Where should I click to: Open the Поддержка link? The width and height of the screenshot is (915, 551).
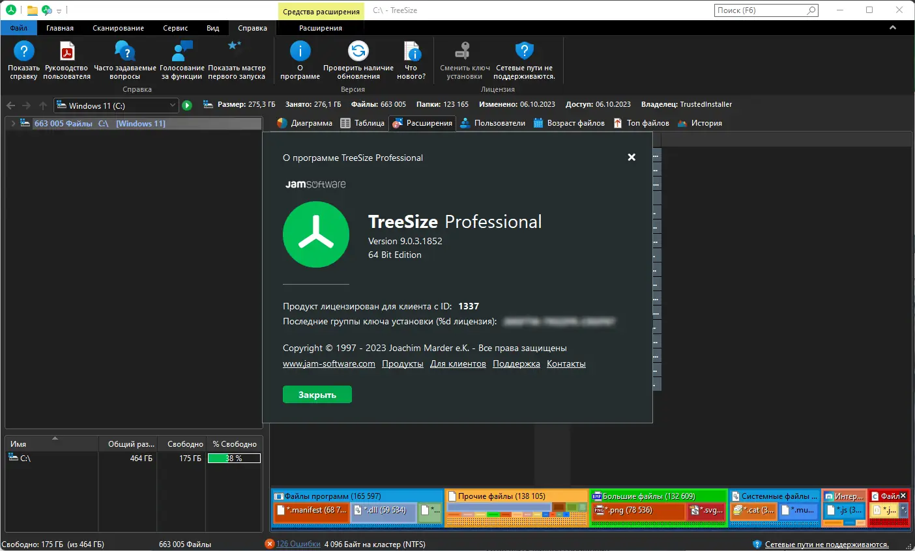(x=516, y=364)
